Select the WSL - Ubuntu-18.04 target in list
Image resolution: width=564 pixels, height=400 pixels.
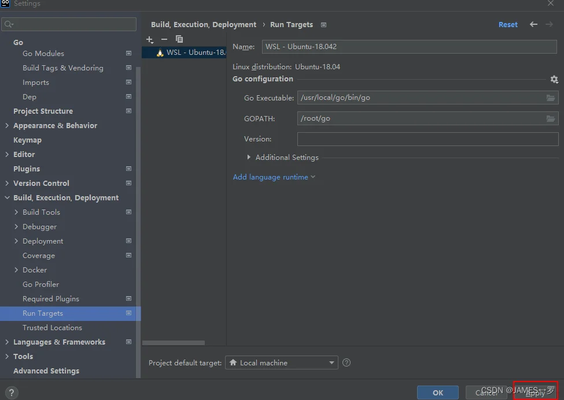(184, 53)
